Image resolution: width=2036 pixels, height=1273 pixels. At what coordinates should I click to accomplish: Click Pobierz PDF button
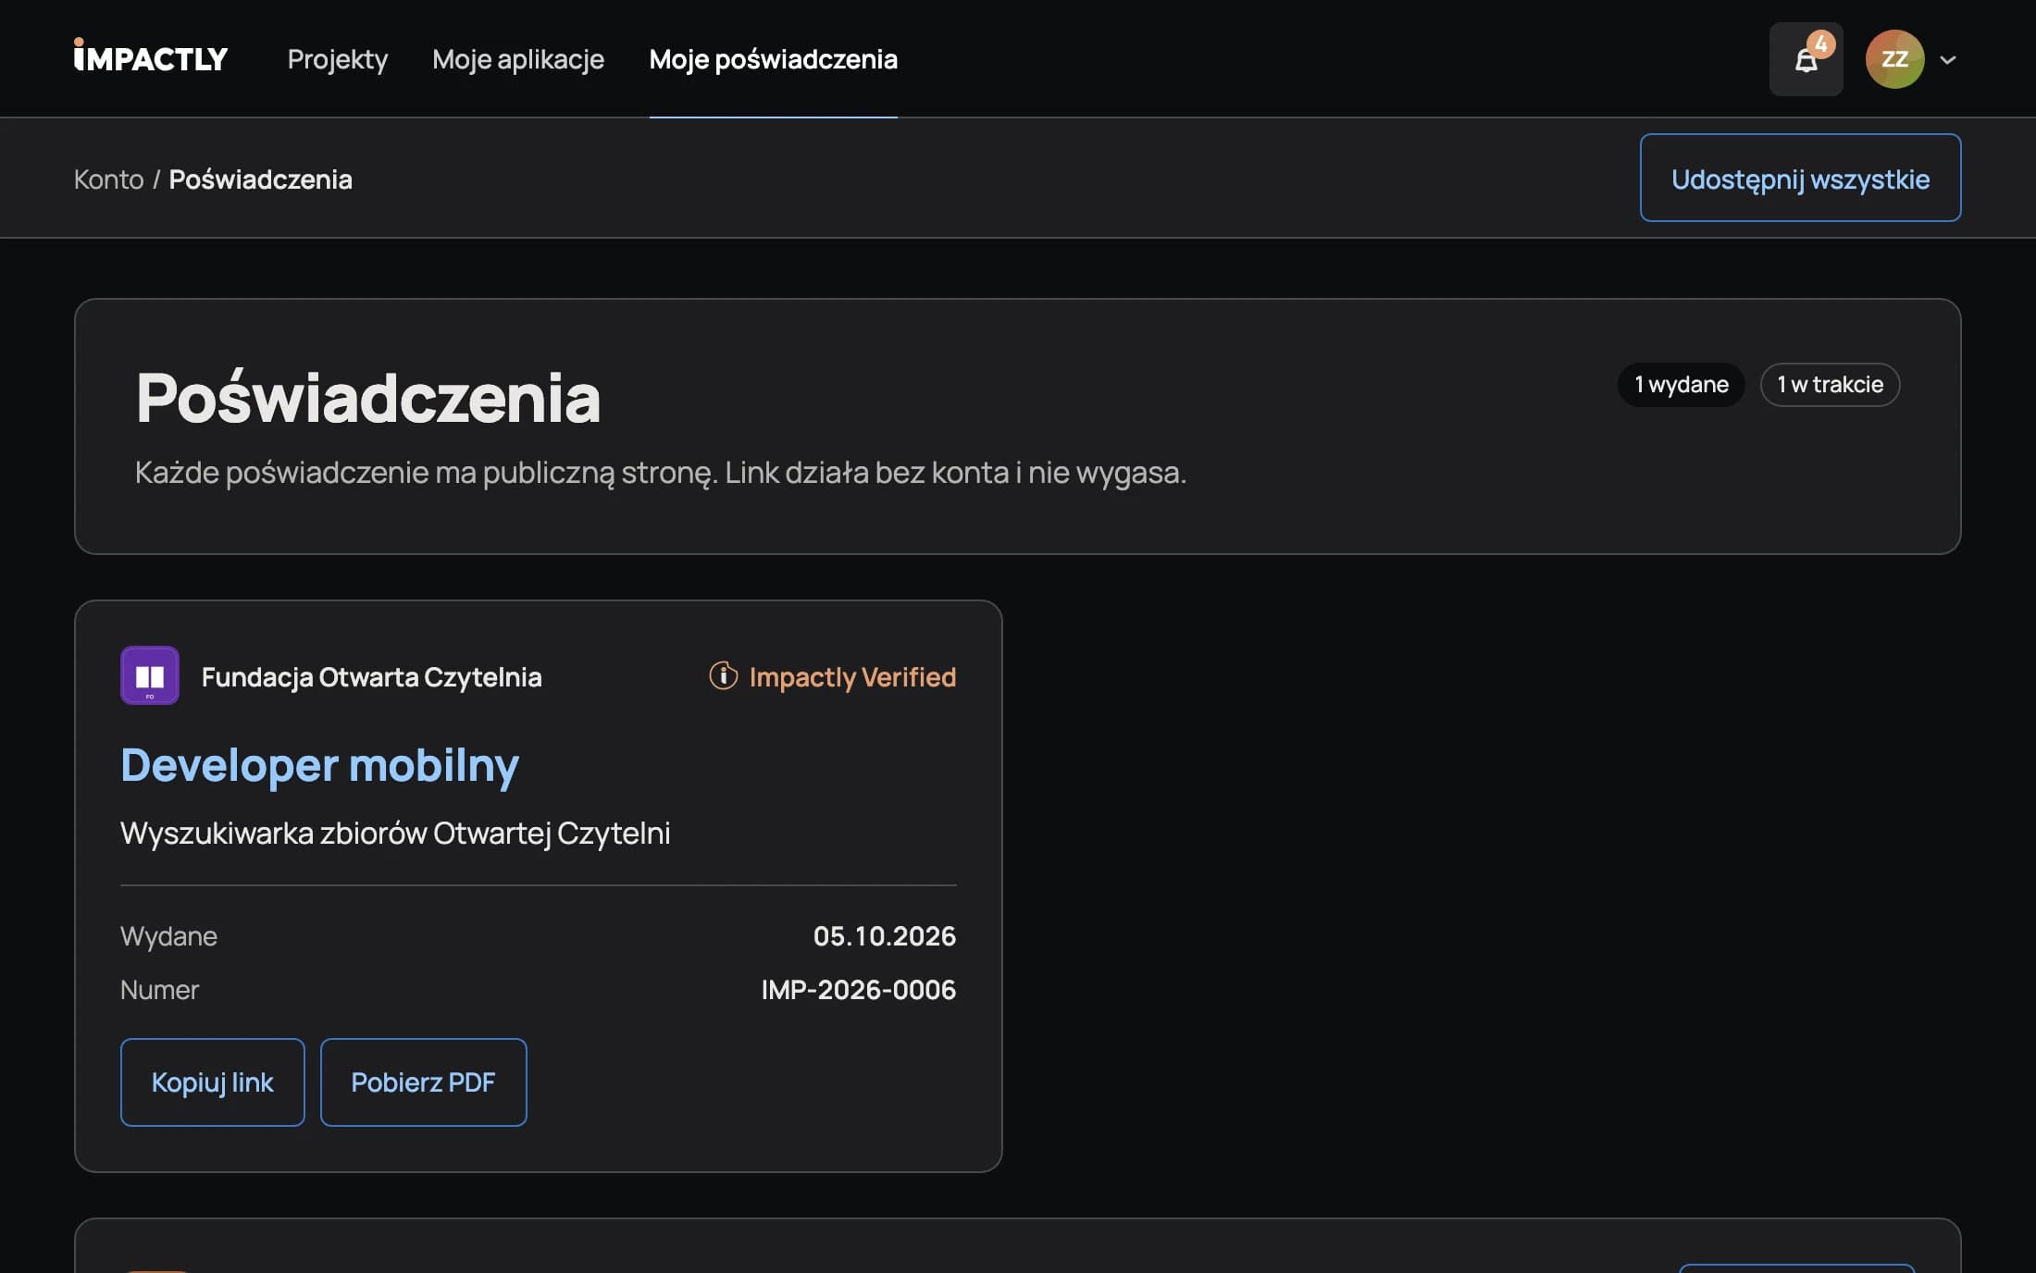click(x=423, y=1081)
